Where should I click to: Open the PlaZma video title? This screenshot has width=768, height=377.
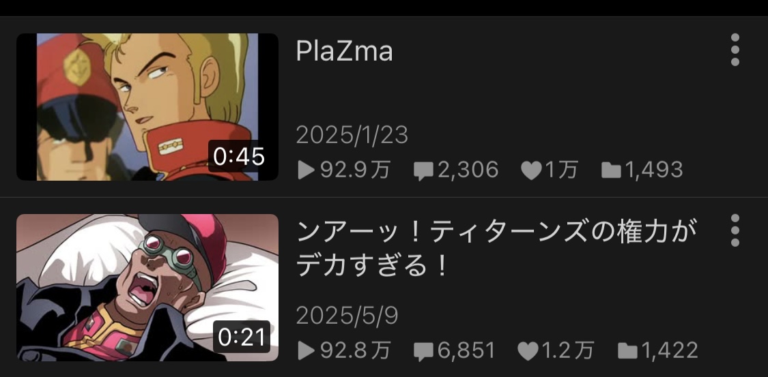click(344, 51)
